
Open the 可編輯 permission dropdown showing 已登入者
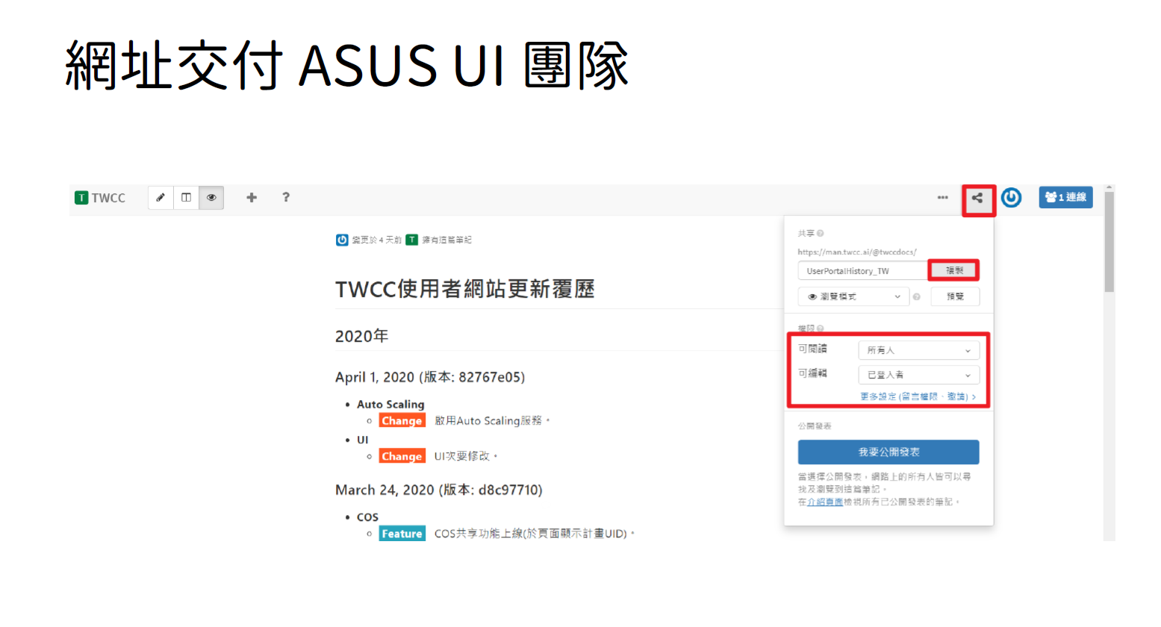point(918,375)
